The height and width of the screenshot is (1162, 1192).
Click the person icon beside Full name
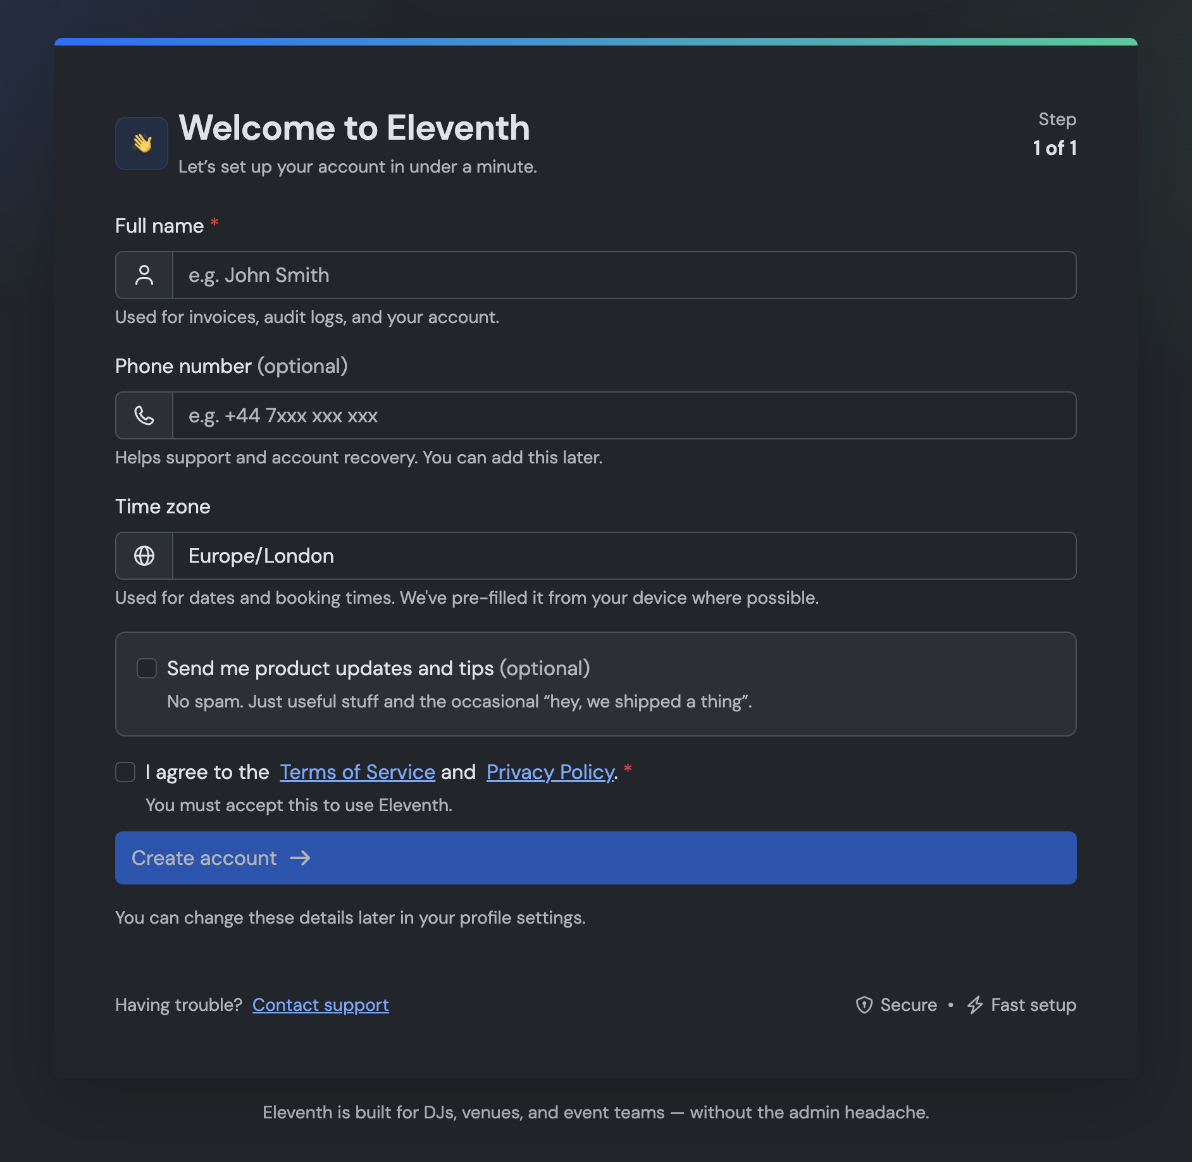(x=144, y=275)
